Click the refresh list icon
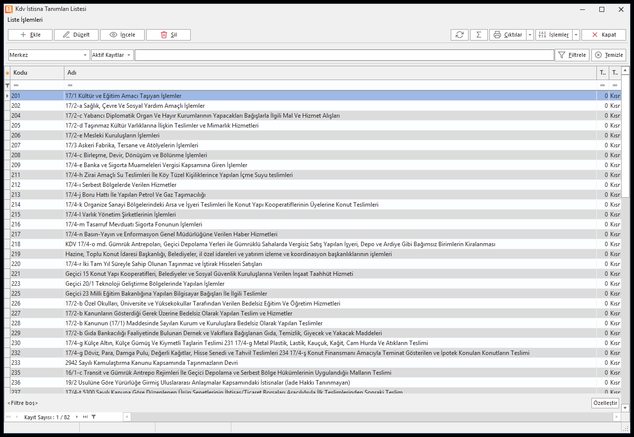Viewport: 634px width, 437px height. [460, 35]
